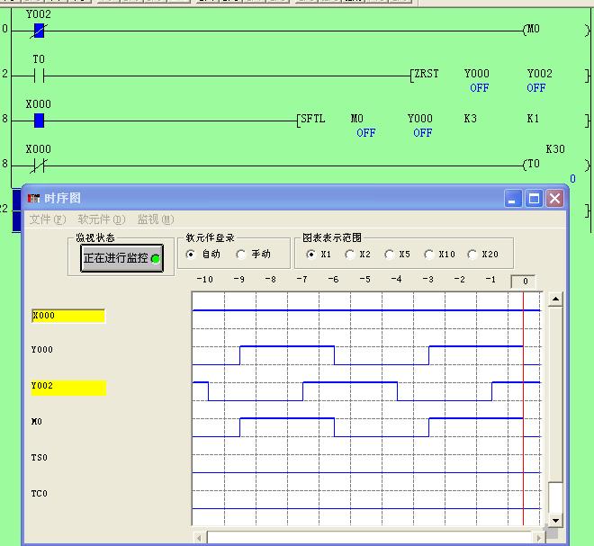Click the vertical scrollbar down arrow
This screenshot has height=546, width=594.
pyautogui.click(x=555, y=520)
